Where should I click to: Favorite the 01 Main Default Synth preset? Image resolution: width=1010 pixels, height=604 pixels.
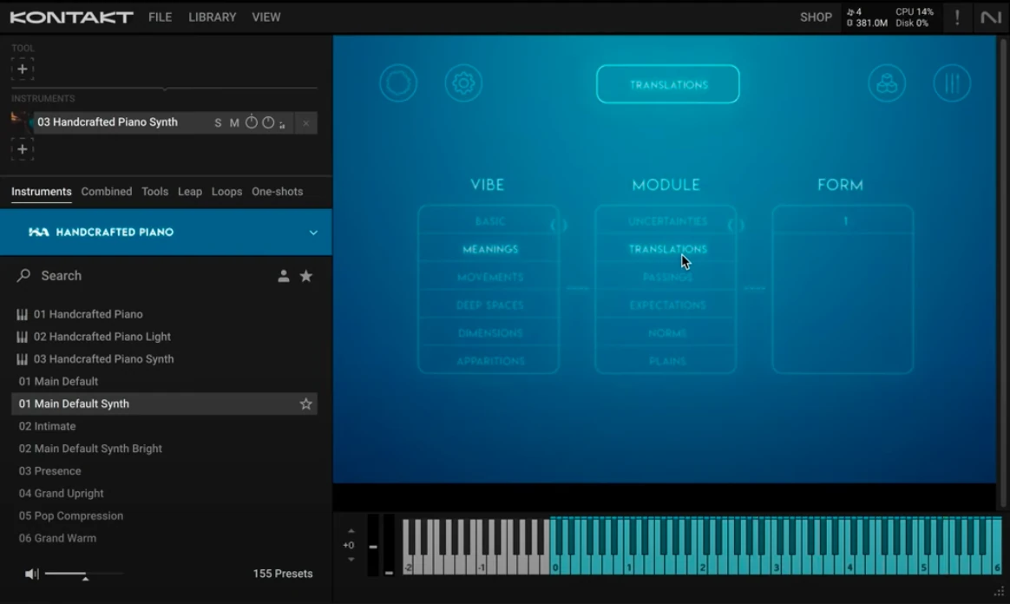(306, 404)
